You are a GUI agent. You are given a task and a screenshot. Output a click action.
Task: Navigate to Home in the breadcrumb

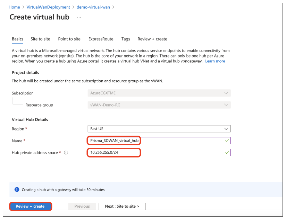point(14,7)
